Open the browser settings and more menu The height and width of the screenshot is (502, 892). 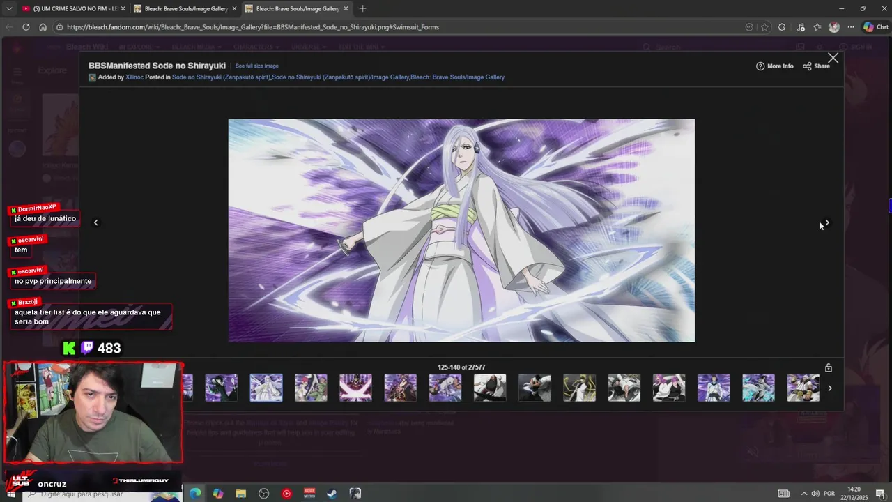(x=851, y=27)
